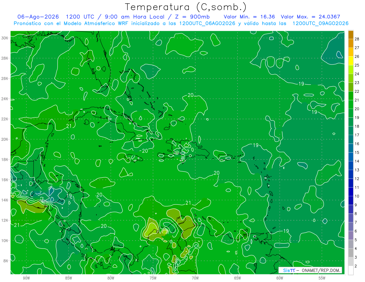Click the '55W' longitude axis label
The width and height of the screenshot is (365, 282).
click(x=322, y=278)
